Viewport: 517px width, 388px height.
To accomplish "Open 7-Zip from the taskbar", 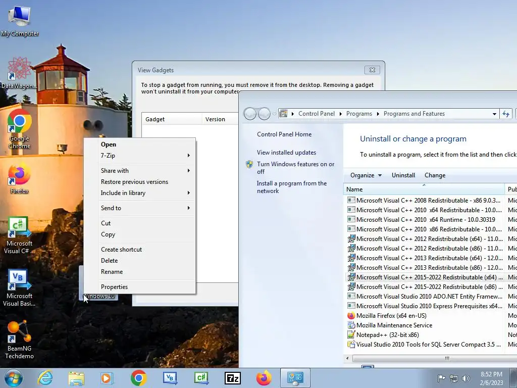I will (x=232, y=378).
